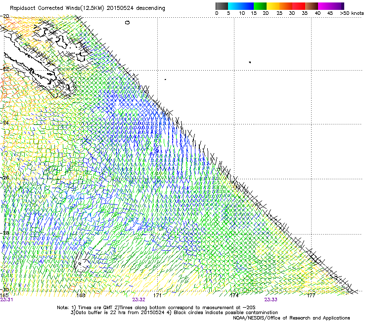Click the note line 'Times are GMT'
Image resolution: width=366 pixels, height=321 pixels.
click(x=95, y=308)
